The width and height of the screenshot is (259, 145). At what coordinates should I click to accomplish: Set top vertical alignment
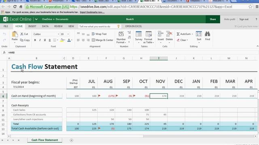tap(78, 34)
